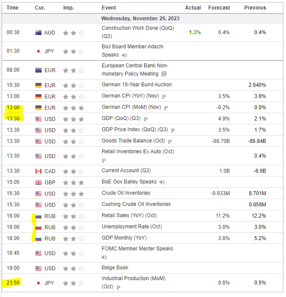Click the Australian flag icon beside AUD

pyautogui.click(x=38, y=33)
